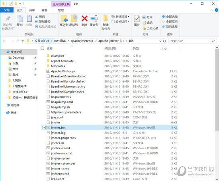Go to 文件夹汇总 in address path

(x=42, y=41)
